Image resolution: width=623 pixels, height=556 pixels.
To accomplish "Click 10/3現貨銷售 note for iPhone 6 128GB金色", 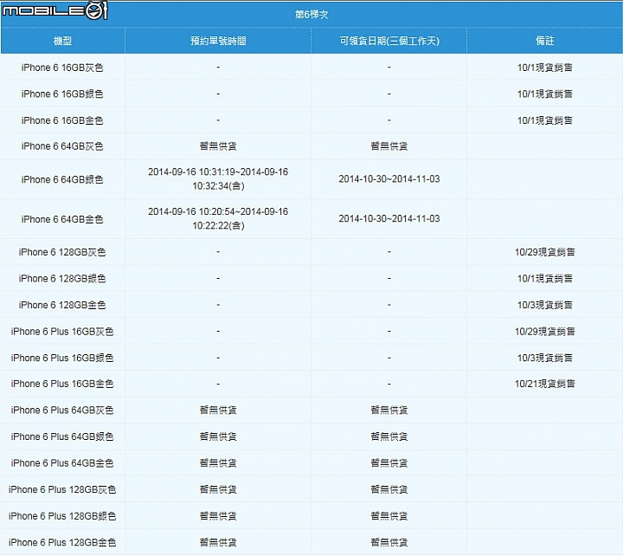I will (x=545, y=305).
